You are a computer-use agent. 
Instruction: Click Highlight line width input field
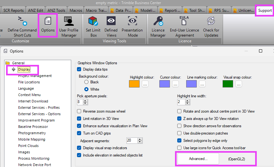(181, 102)
